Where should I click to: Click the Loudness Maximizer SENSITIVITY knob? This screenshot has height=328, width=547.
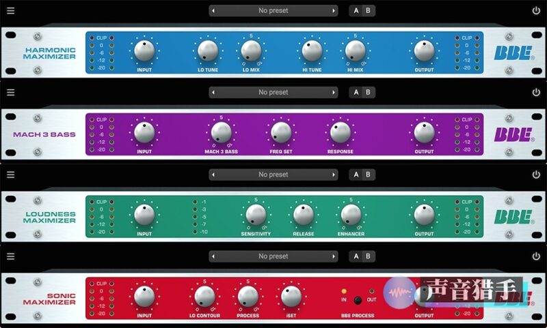255,215
